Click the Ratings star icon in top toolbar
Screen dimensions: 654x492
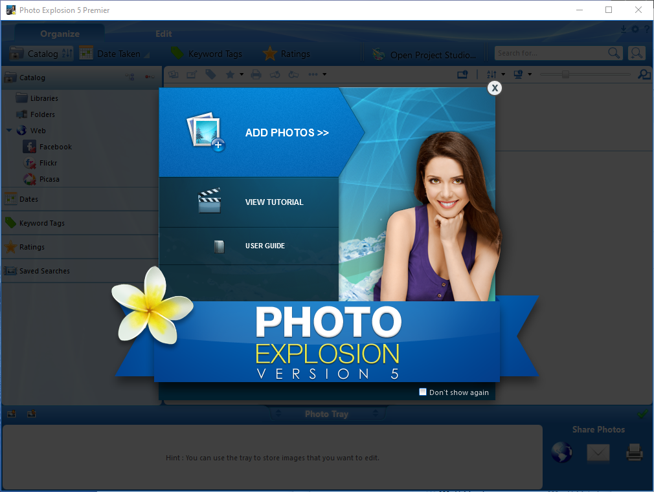pyautogui.click(x=270, y=53)
